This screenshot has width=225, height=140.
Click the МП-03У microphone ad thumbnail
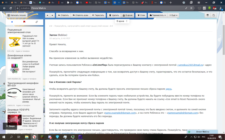point(15,94)
